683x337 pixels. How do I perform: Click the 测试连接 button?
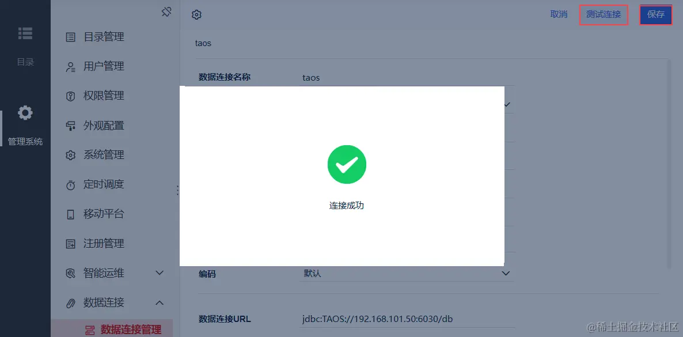604,14
